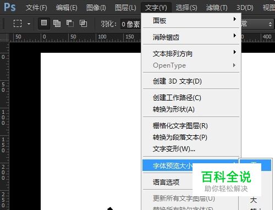Choose the Intersect with selection icon
The height and width of the screenshot is (210, 275).
pos(83,24)
